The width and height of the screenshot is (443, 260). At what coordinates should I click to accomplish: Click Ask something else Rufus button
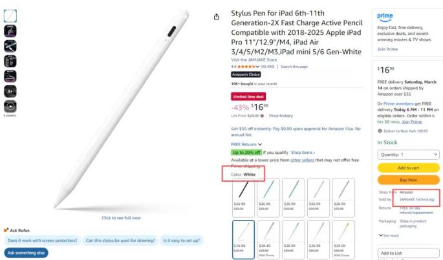[26, 253]
